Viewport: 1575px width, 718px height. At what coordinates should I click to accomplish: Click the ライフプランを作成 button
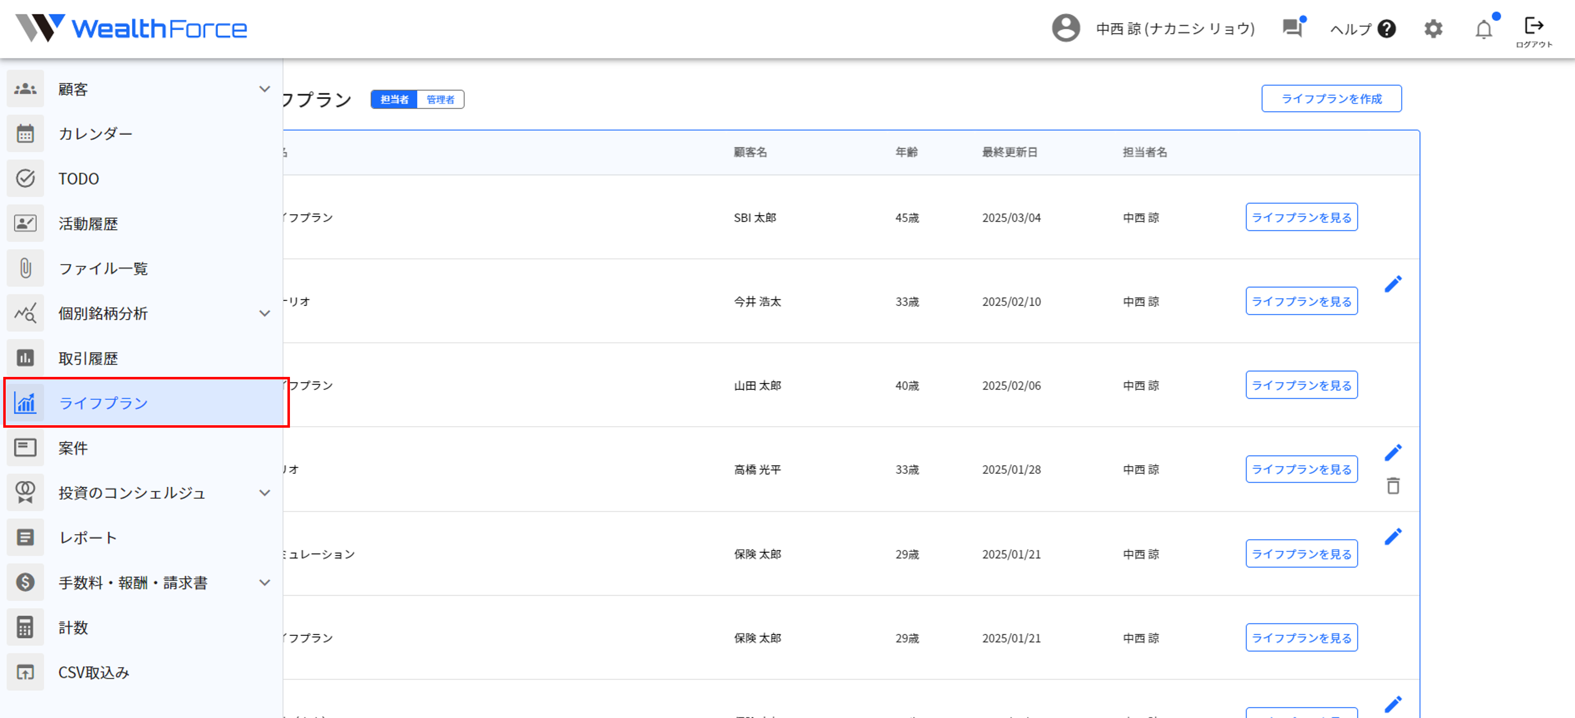tap(1331, 98)
